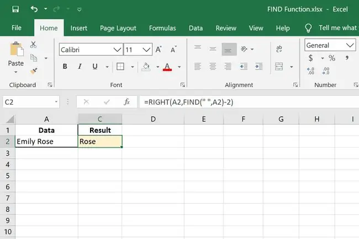The width and height of the screenshot is (359, 239).
Task: Open Font Color dropdown arrow
Action: (x=179, y=67)
